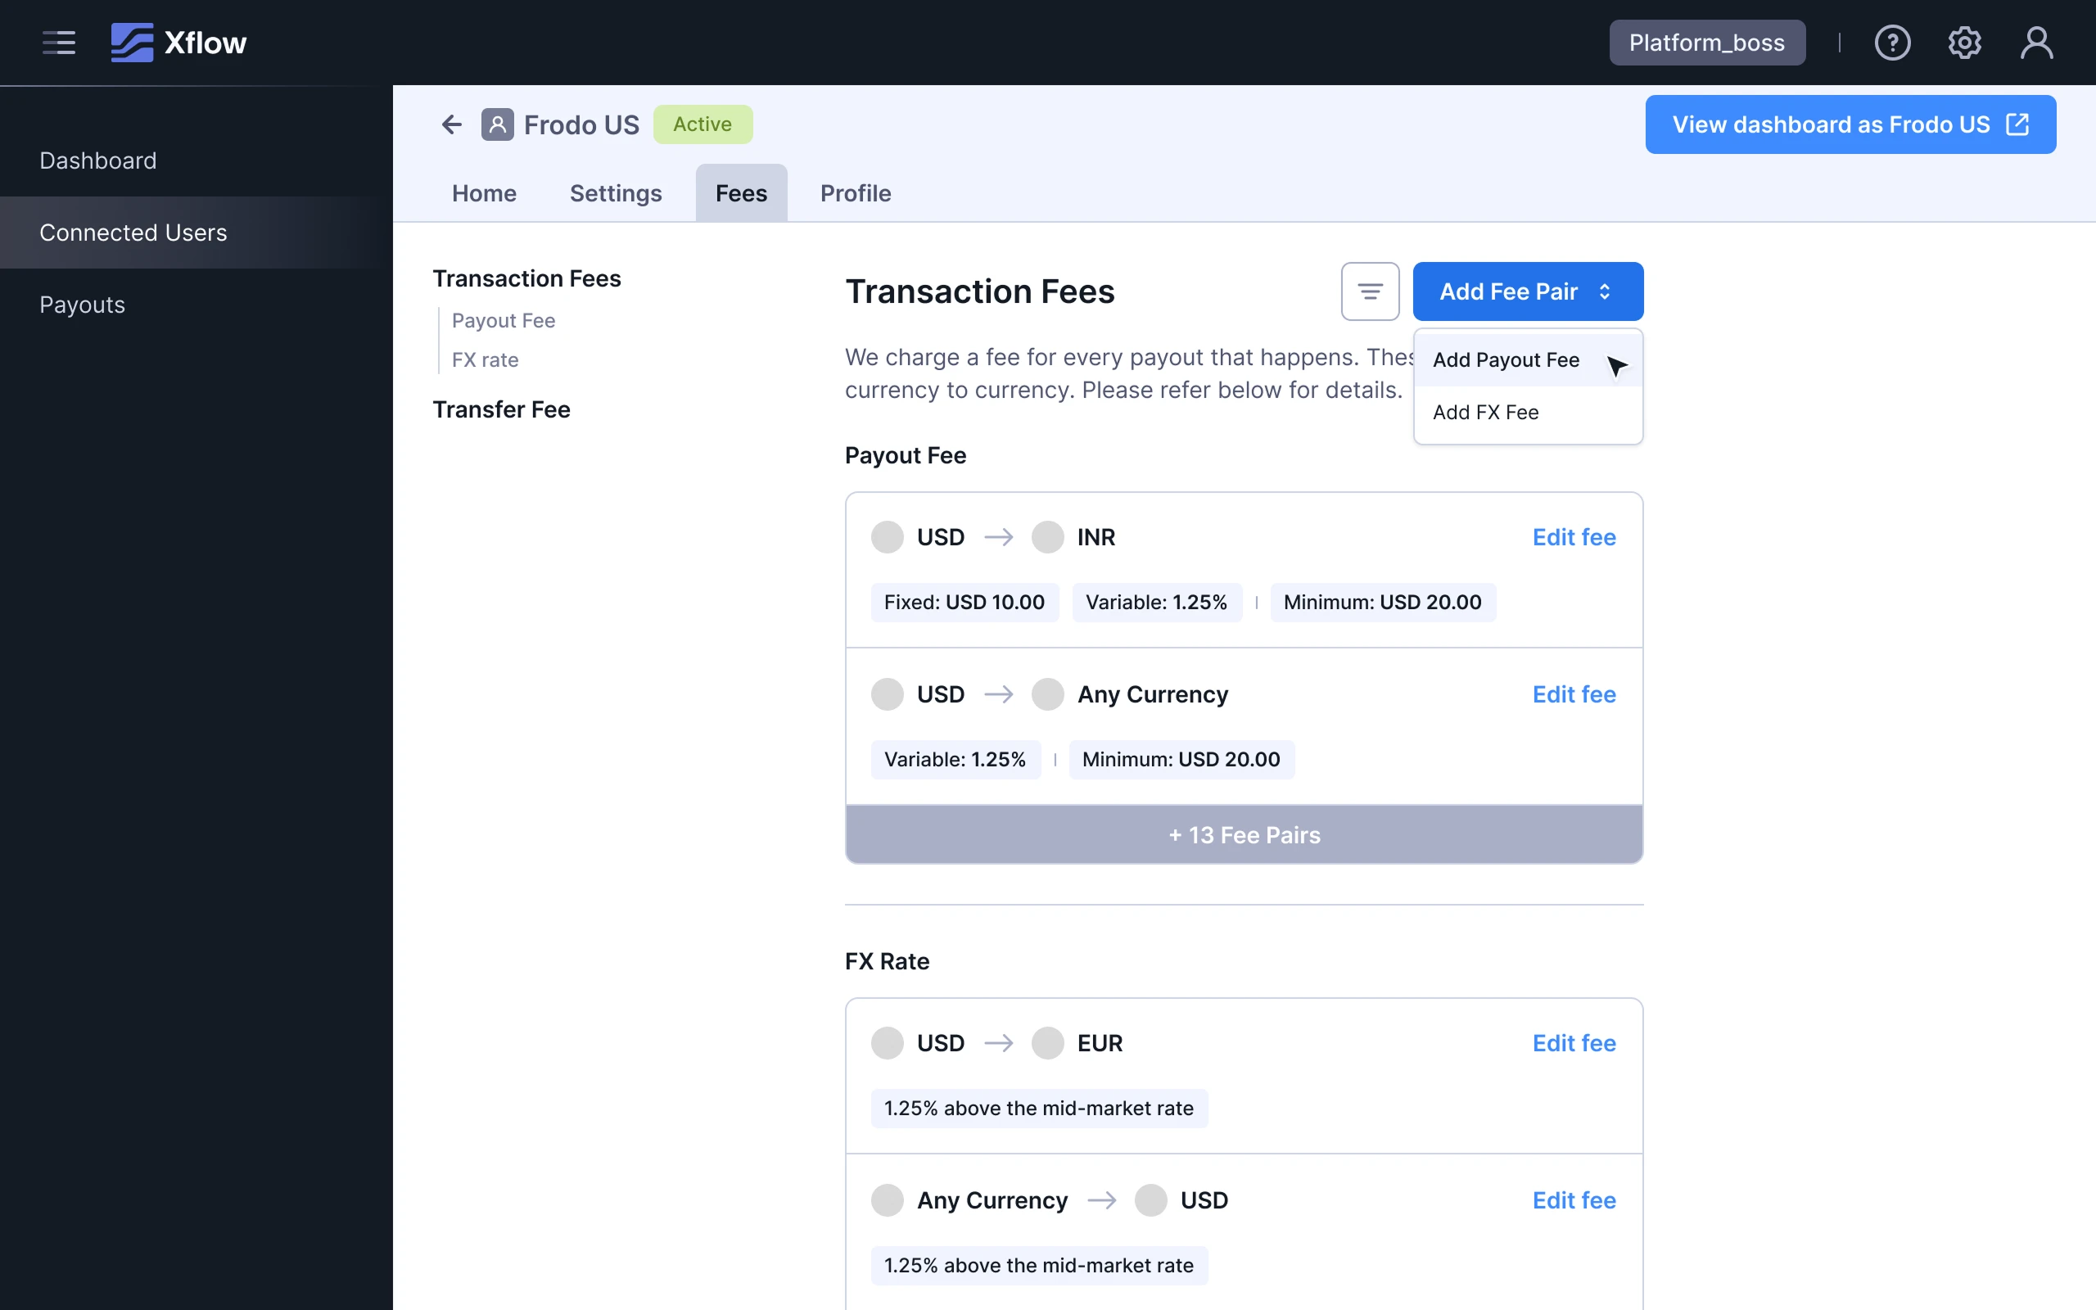Open the user profile icon
The image size is (2096, 1310).
pyautogui.click(x=2035, y=42)
